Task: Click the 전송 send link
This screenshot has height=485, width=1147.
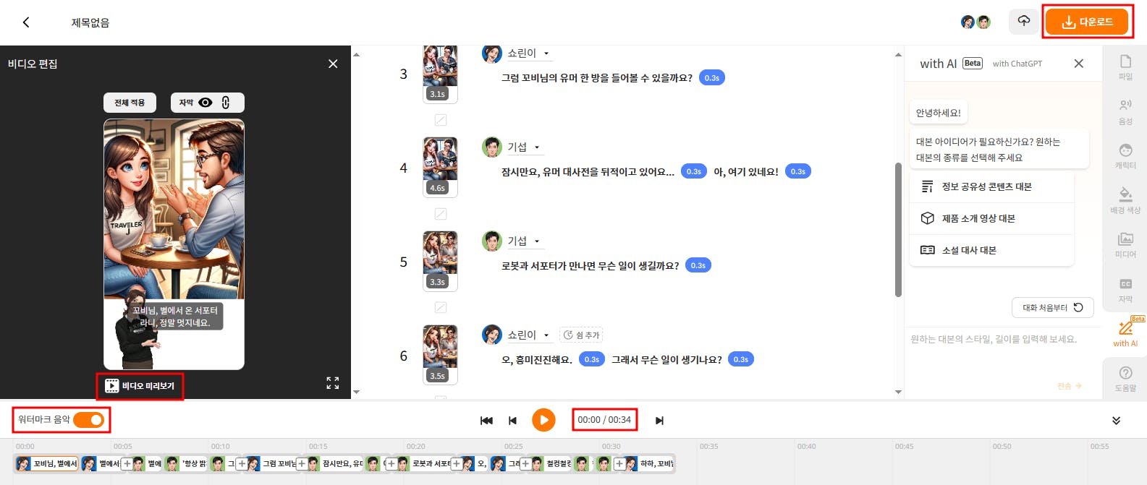Action: pos(1069,386)
